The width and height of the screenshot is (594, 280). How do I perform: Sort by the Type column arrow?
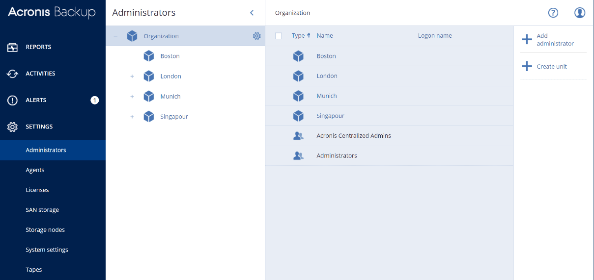click(309, 35)
